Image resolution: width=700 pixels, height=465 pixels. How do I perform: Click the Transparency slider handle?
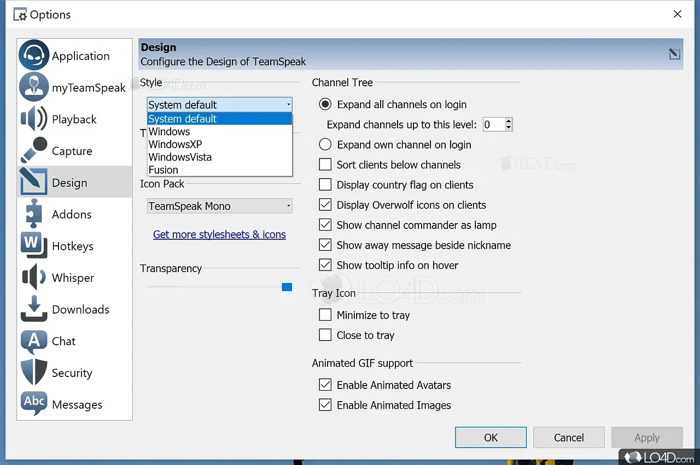[x=287, y=287]
